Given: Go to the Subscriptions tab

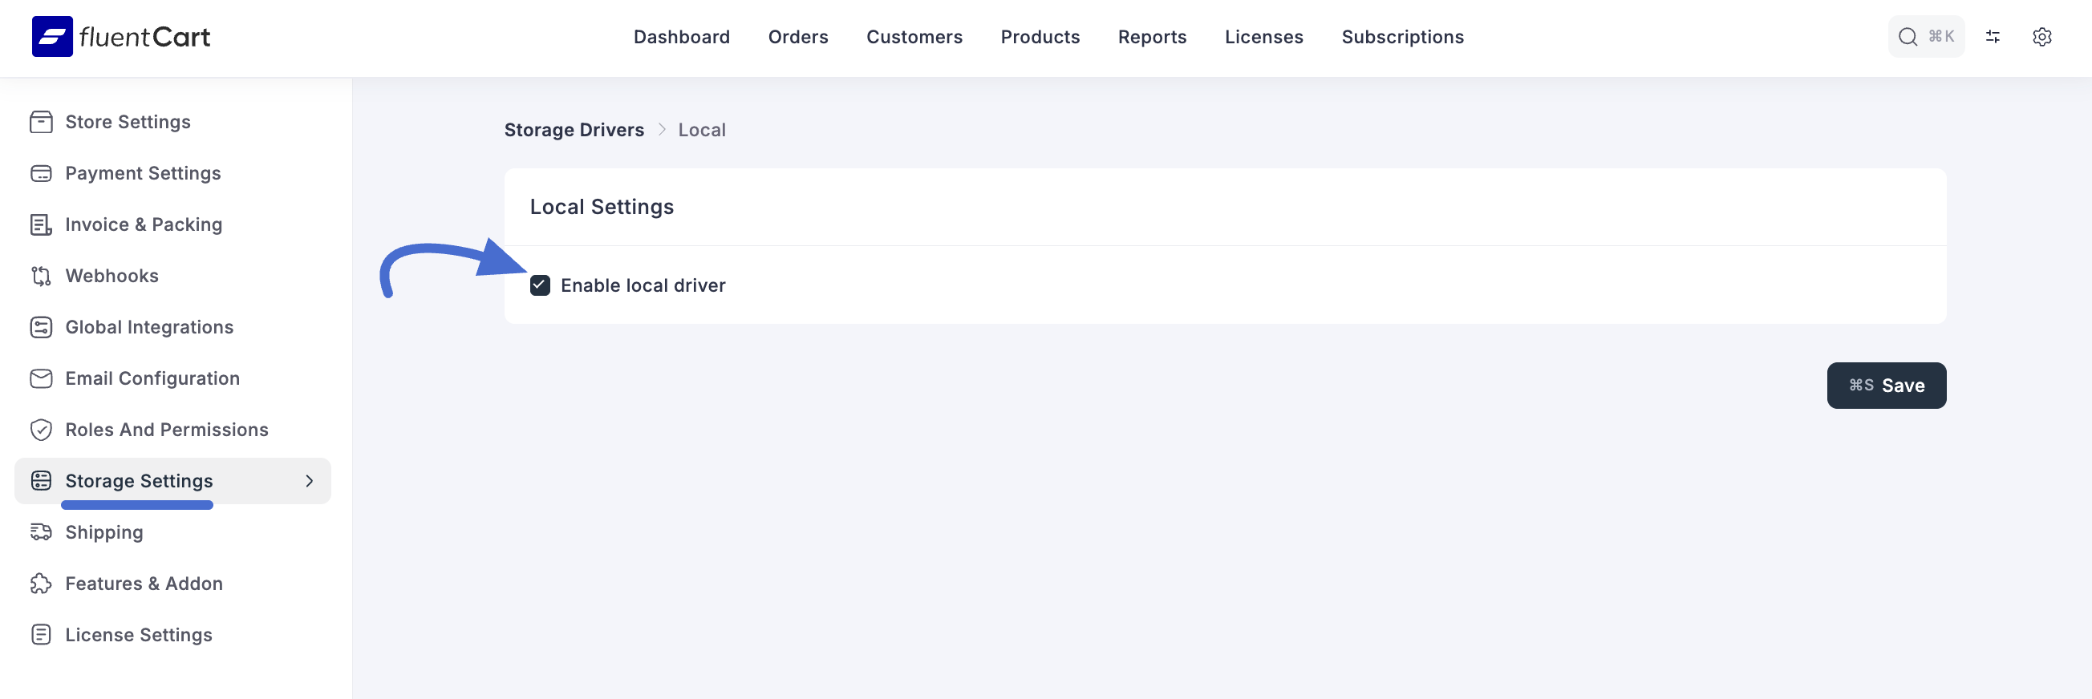Looking at the screenshot, I should click(1401, 38).
